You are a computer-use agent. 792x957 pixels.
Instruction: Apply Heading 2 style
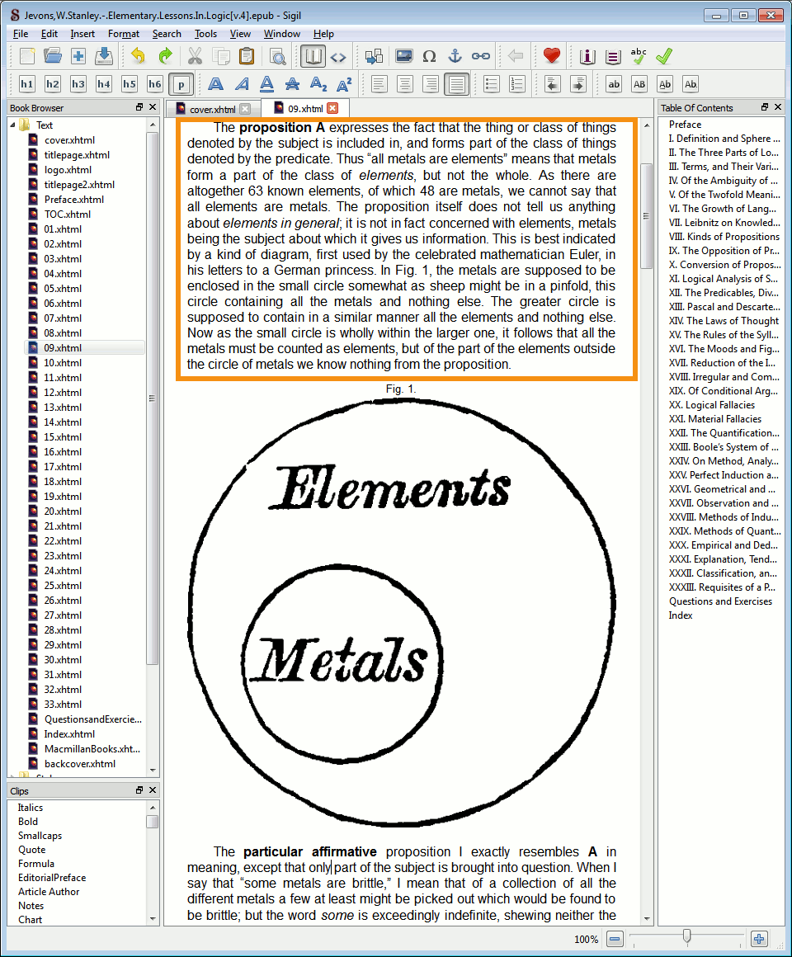click(53, 84)
